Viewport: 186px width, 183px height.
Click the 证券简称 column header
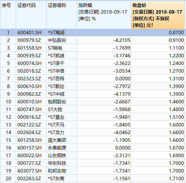(62, 15)
